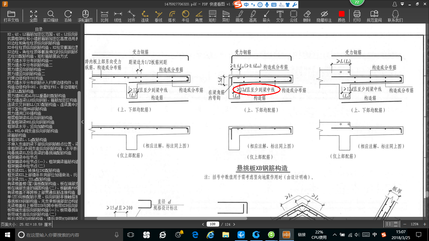Click the document horizontal scrollbar thumb
Image resolution: width=429 pixels, height=241 pixels.
[x=172, y=218]
